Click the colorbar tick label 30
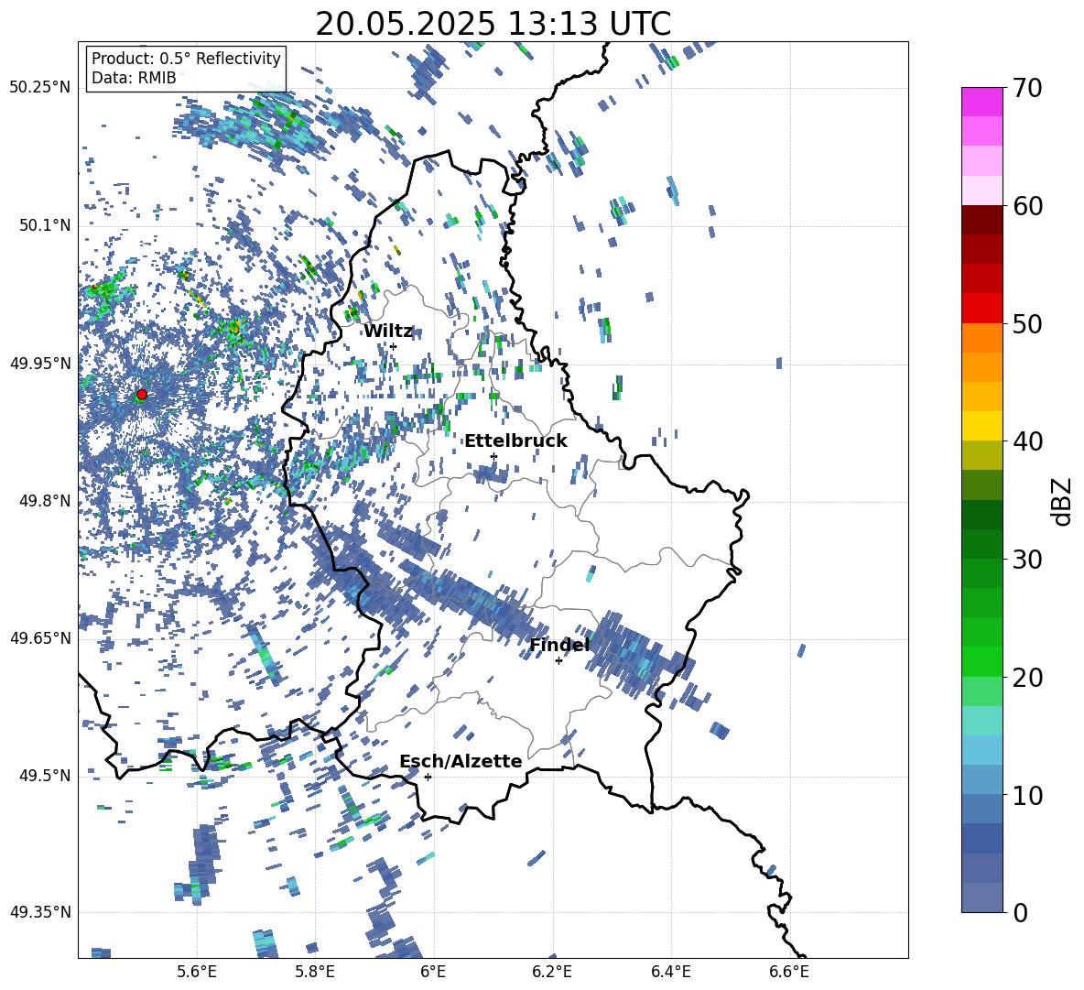 point(1027,560)
